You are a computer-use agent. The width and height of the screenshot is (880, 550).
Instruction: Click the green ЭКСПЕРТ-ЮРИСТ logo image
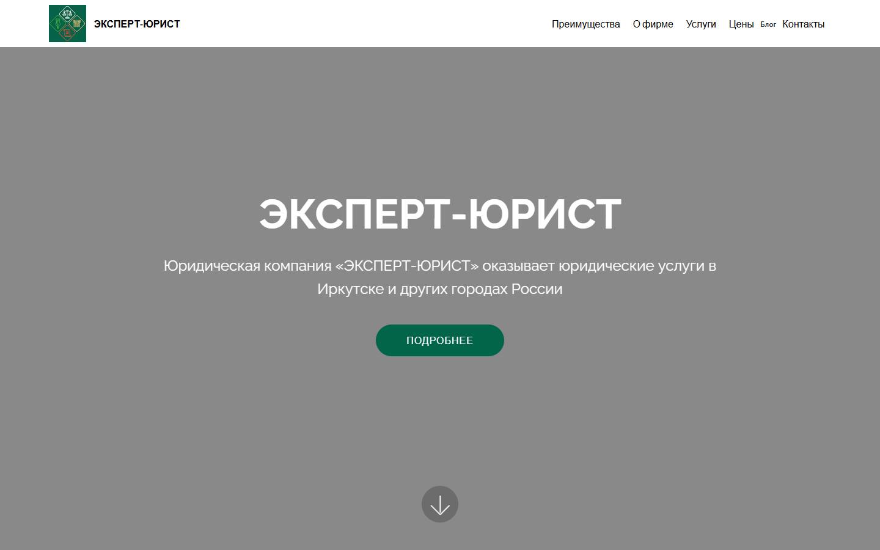pyautogui.click(x=67, y=23)
